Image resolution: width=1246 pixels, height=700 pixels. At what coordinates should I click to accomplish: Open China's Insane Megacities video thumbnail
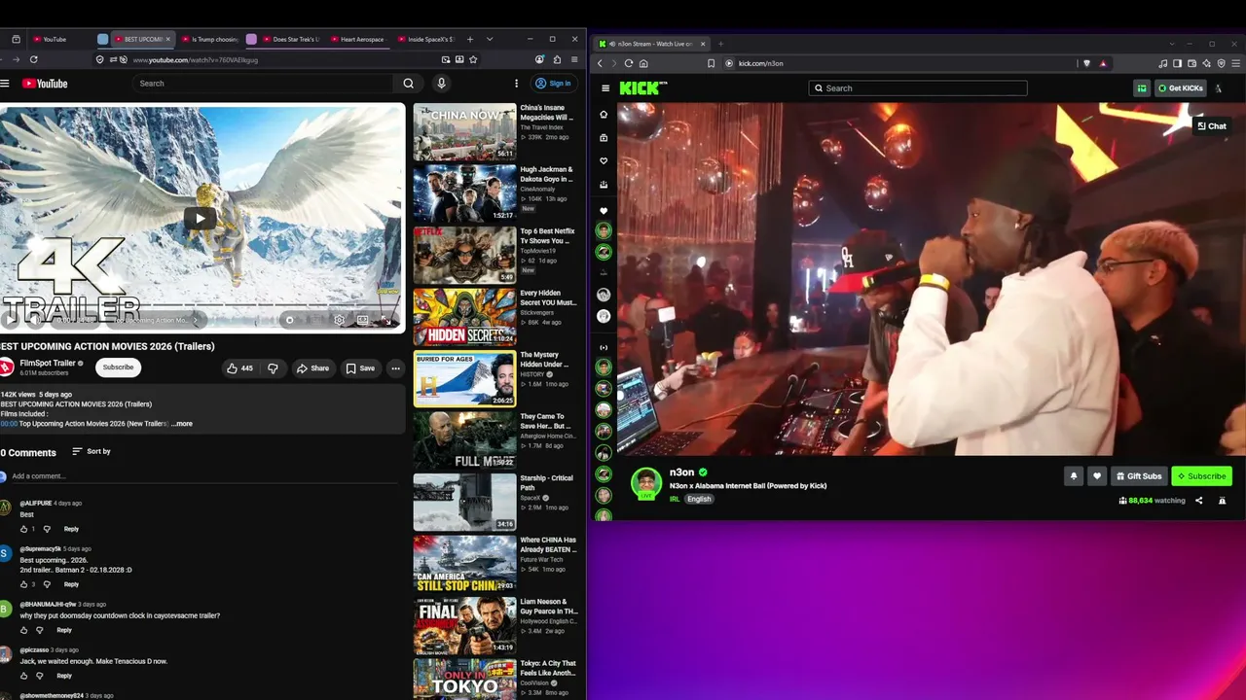(464, 131)
